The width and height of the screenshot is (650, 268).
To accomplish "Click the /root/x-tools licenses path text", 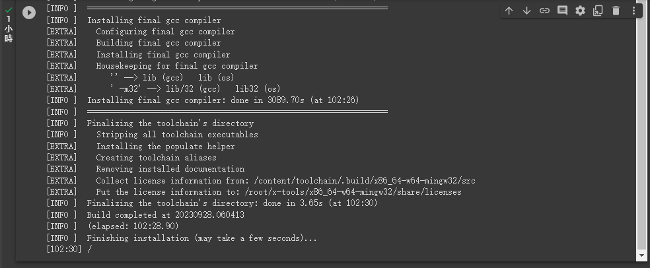I will [353, 192].
